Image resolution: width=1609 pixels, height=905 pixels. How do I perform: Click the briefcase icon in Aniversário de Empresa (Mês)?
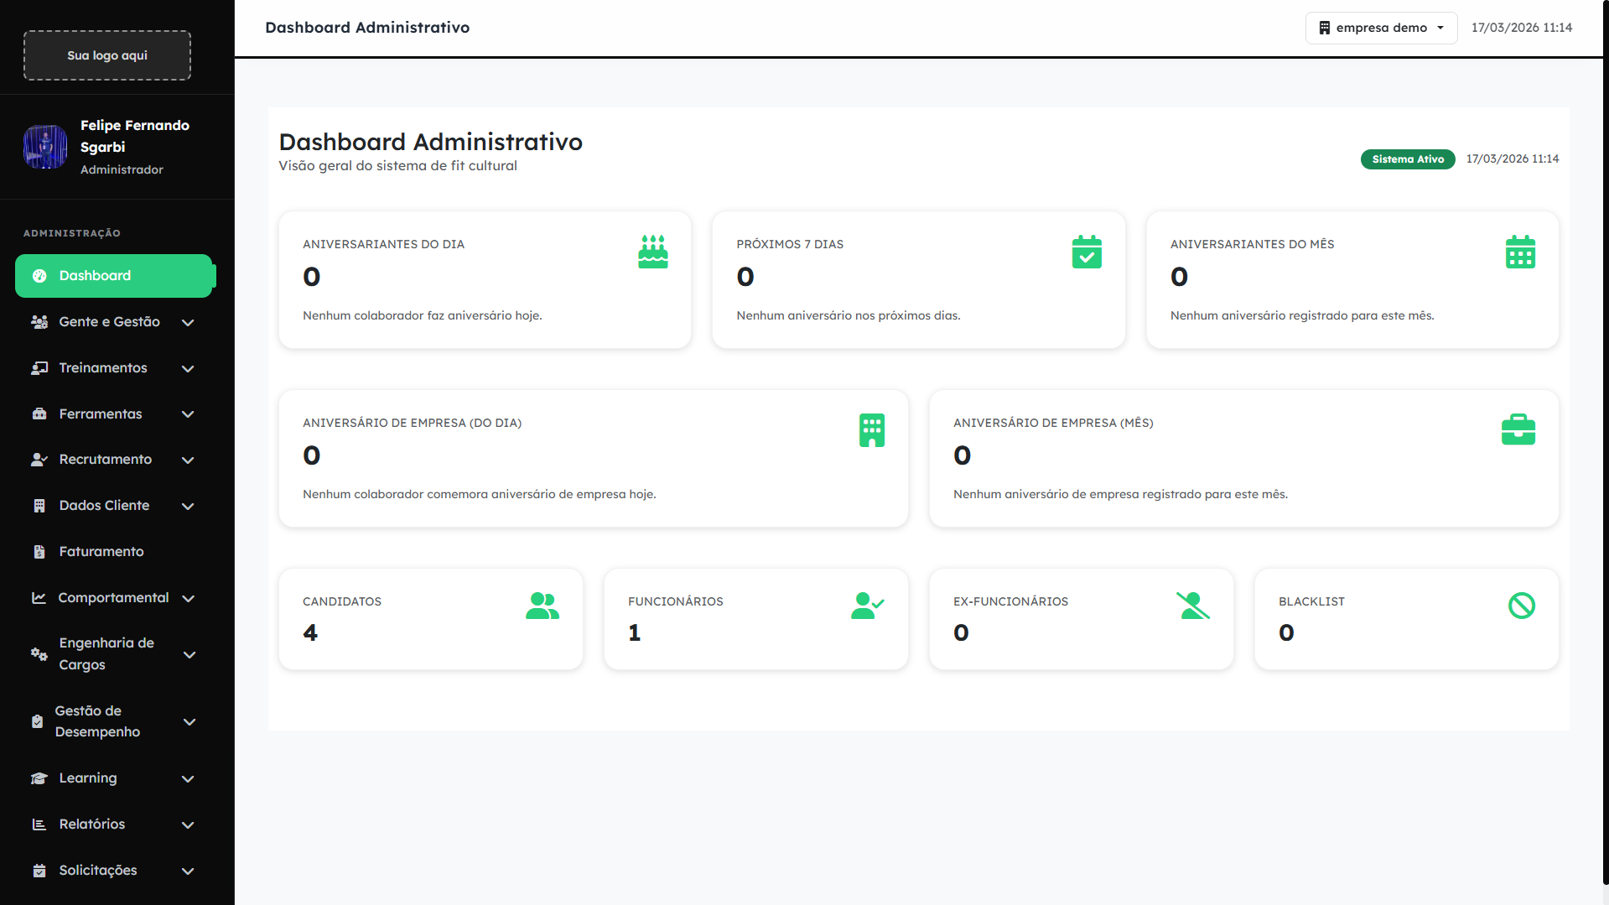(x=1518, y=430)
